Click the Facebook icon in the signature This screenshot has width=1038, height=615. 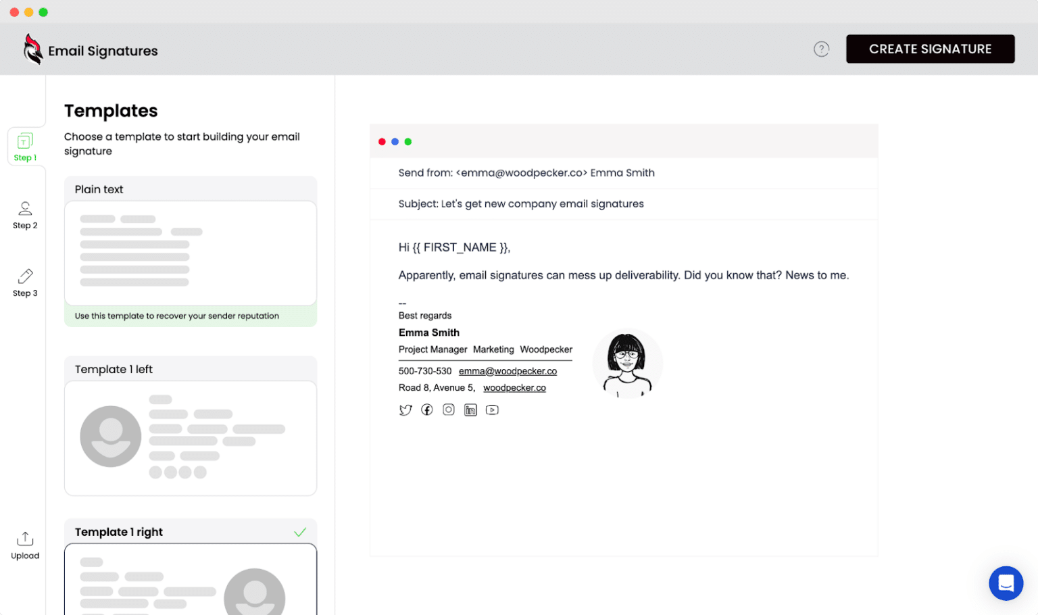coord(427,410)
